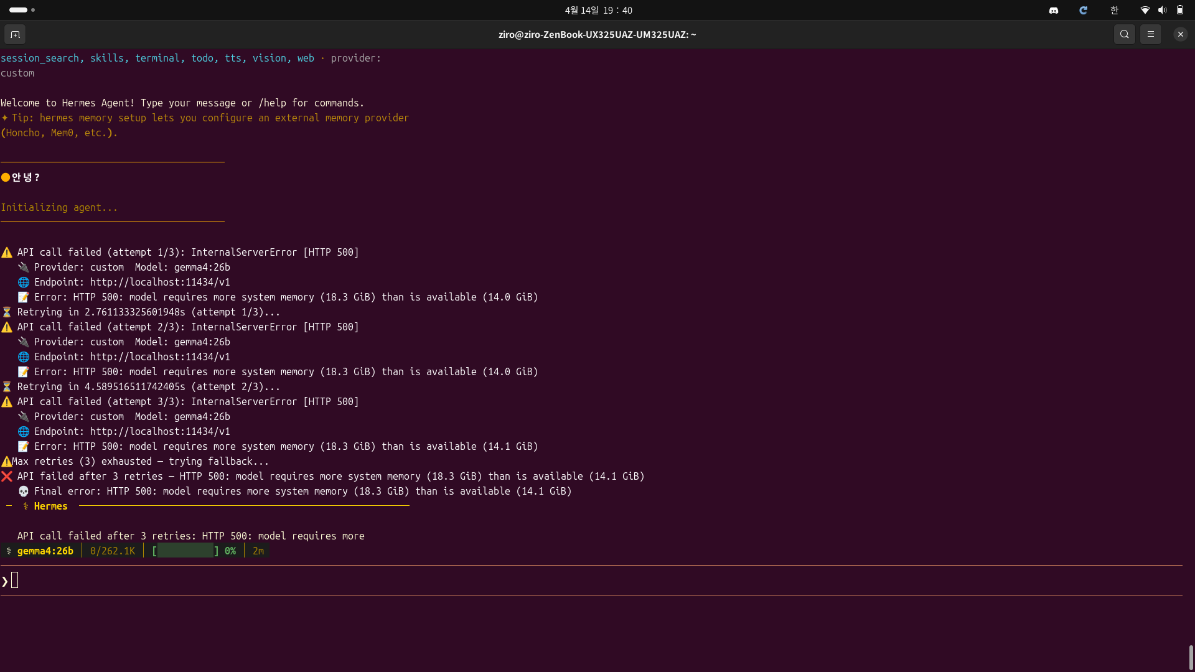The image size is (1195, 672).
Task: Click the 0/262.1K token counter
Action: pos(113,551)
